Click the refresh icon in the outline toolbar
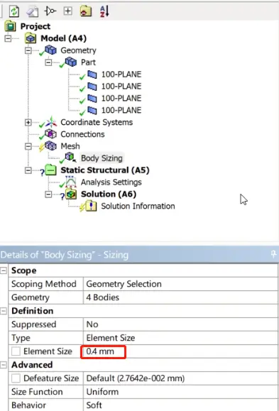 (14, 11)
